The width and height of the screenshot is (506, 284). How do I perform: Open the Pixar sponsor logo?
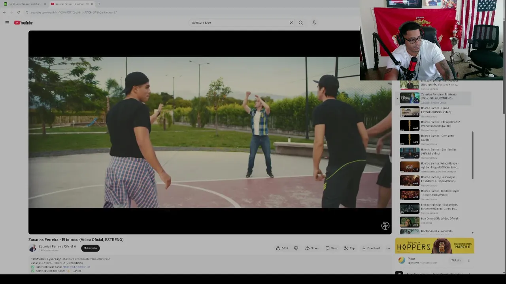402,260
